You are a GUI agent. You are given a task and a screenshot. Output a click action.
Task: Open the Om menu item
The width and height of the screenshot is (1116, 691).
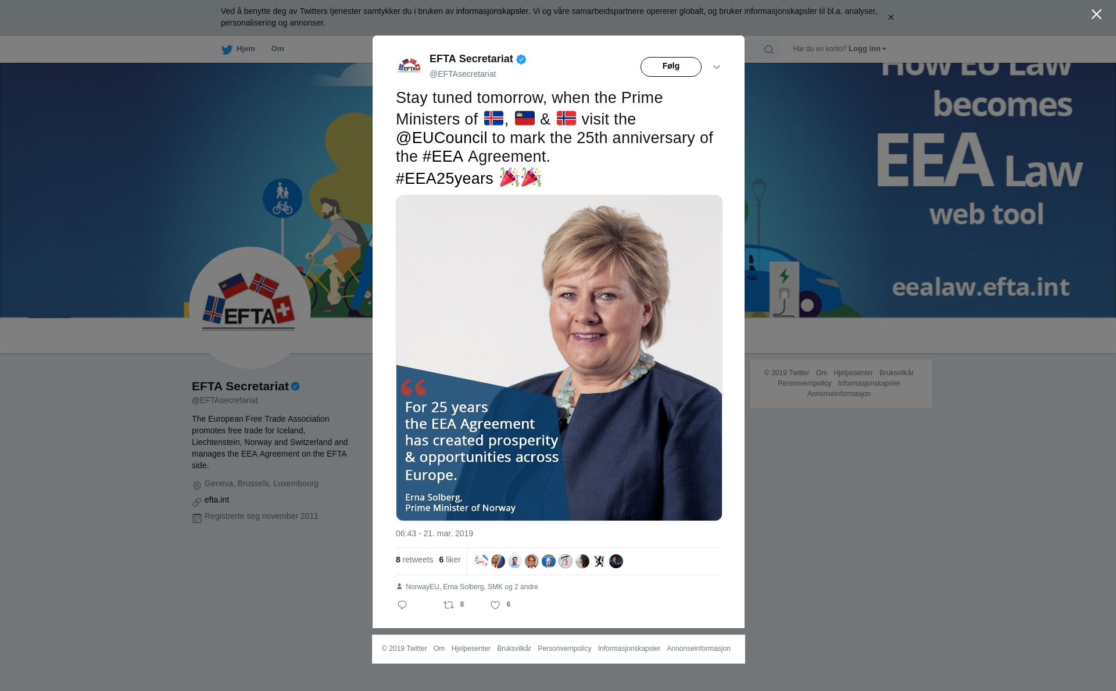coord(277,49)
